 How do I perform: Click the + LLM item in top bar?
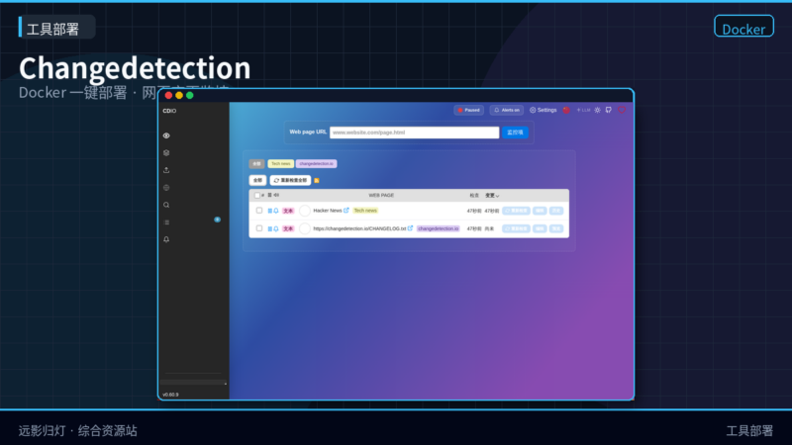pos(583,110)
